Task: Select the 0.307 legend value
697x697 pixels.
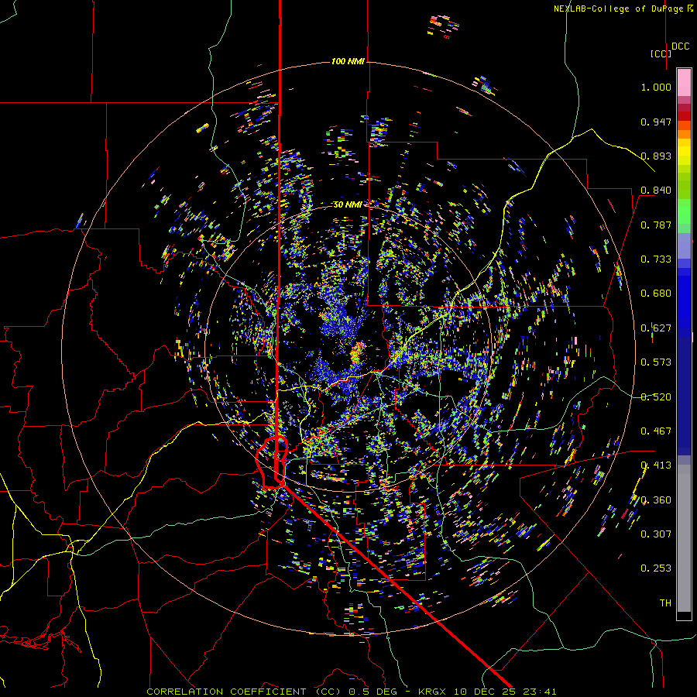Action: 656,534
